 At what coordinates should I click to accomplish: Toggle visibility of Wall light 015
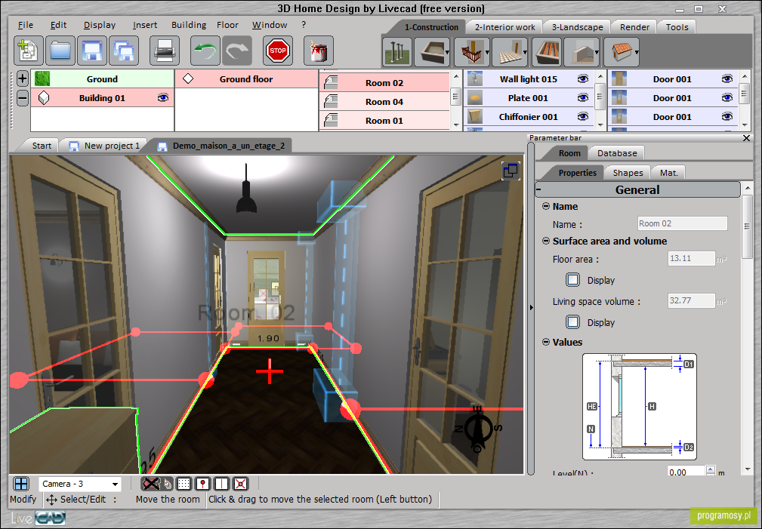(583, 78)
